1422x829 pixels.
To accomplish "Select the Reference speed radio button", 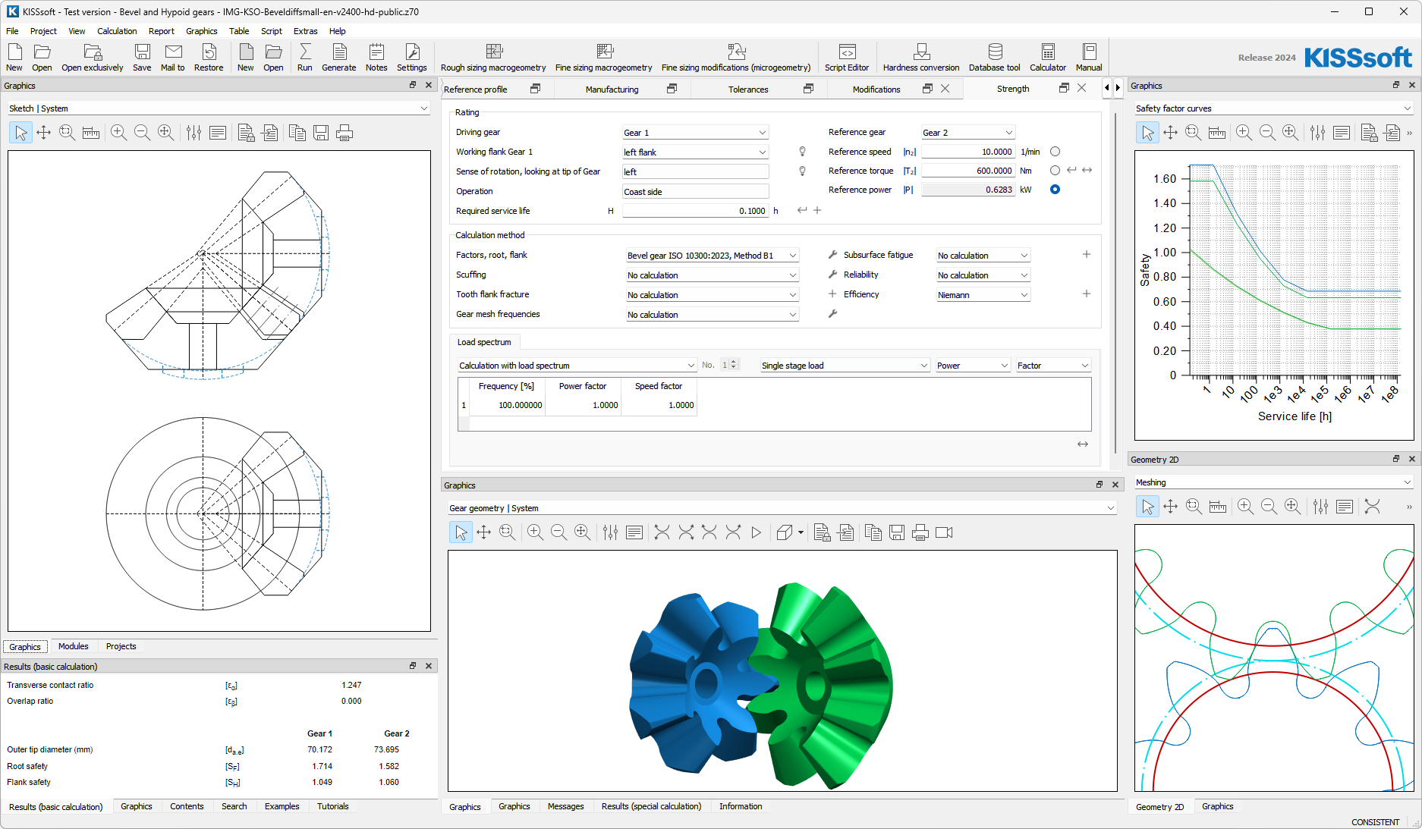I will [x=1055, y=152].
